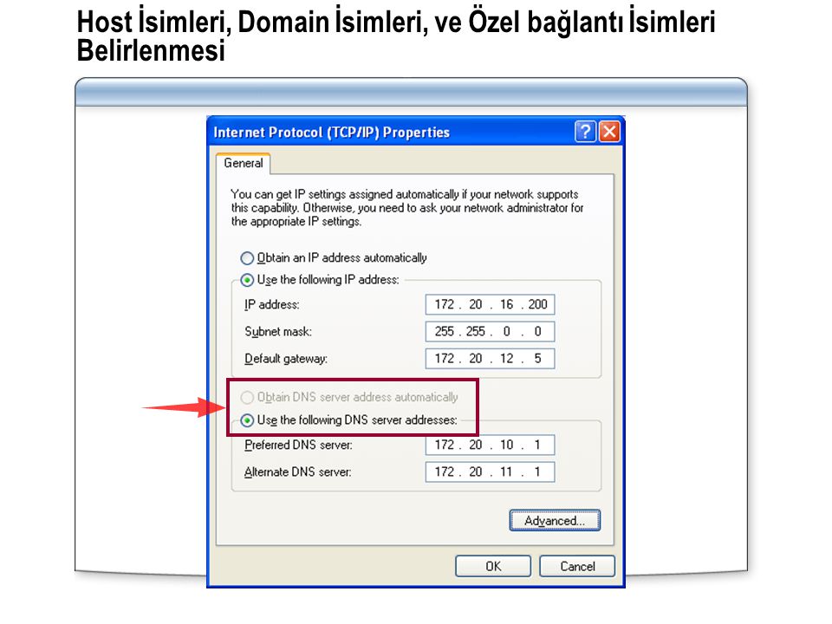Select Use the following IP address
This screenshot has width=832, height=624.
[320, 280]
